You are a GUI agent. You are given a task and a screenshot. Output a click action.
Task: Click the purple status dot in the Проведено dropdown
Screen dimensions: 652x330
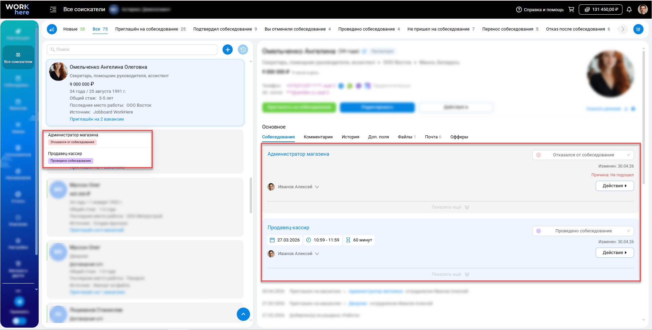tap(538, 231)
